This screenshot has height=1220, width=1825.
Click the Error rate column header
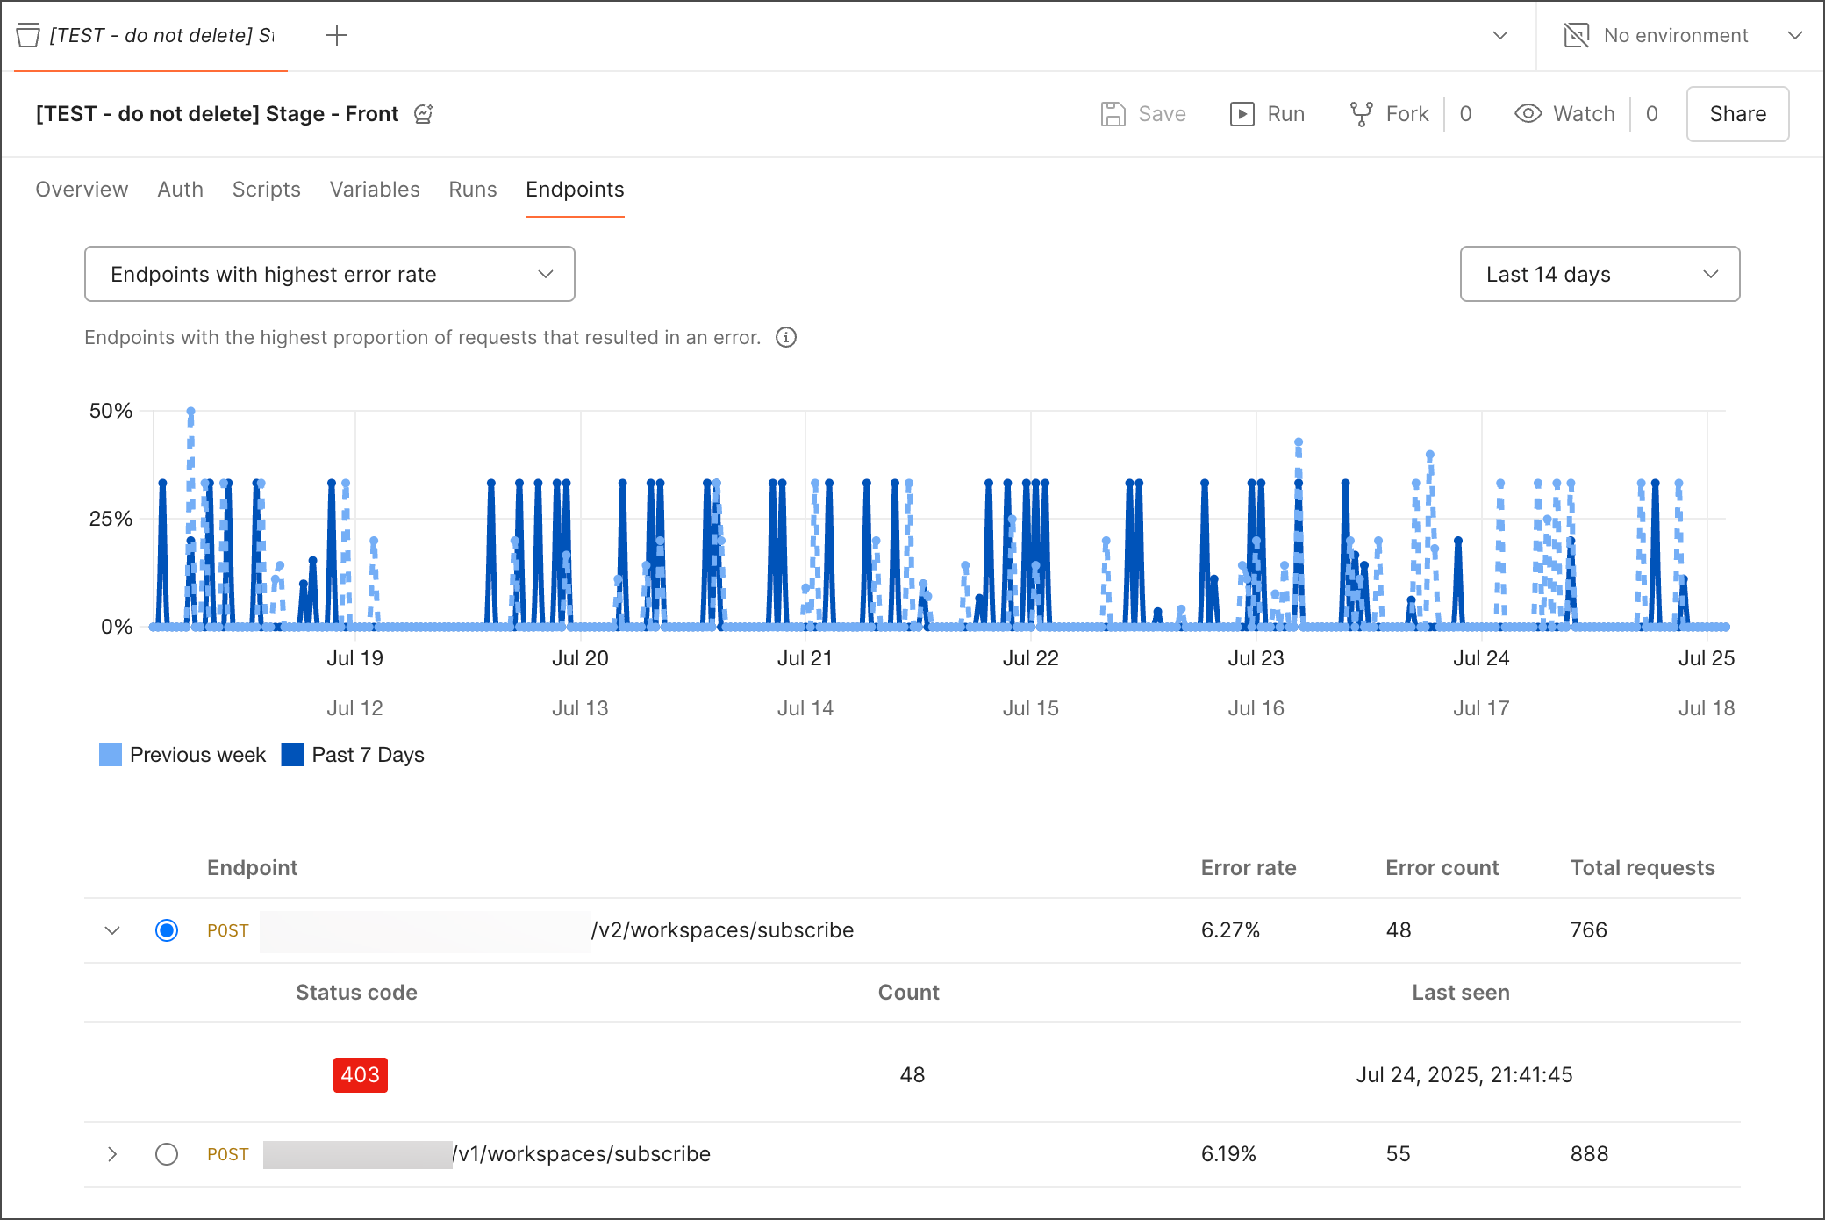(1248, 868)
